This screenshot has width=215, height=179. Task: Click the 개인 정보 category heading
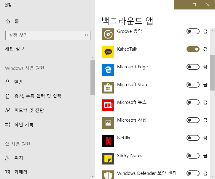(x=15, y=49)
